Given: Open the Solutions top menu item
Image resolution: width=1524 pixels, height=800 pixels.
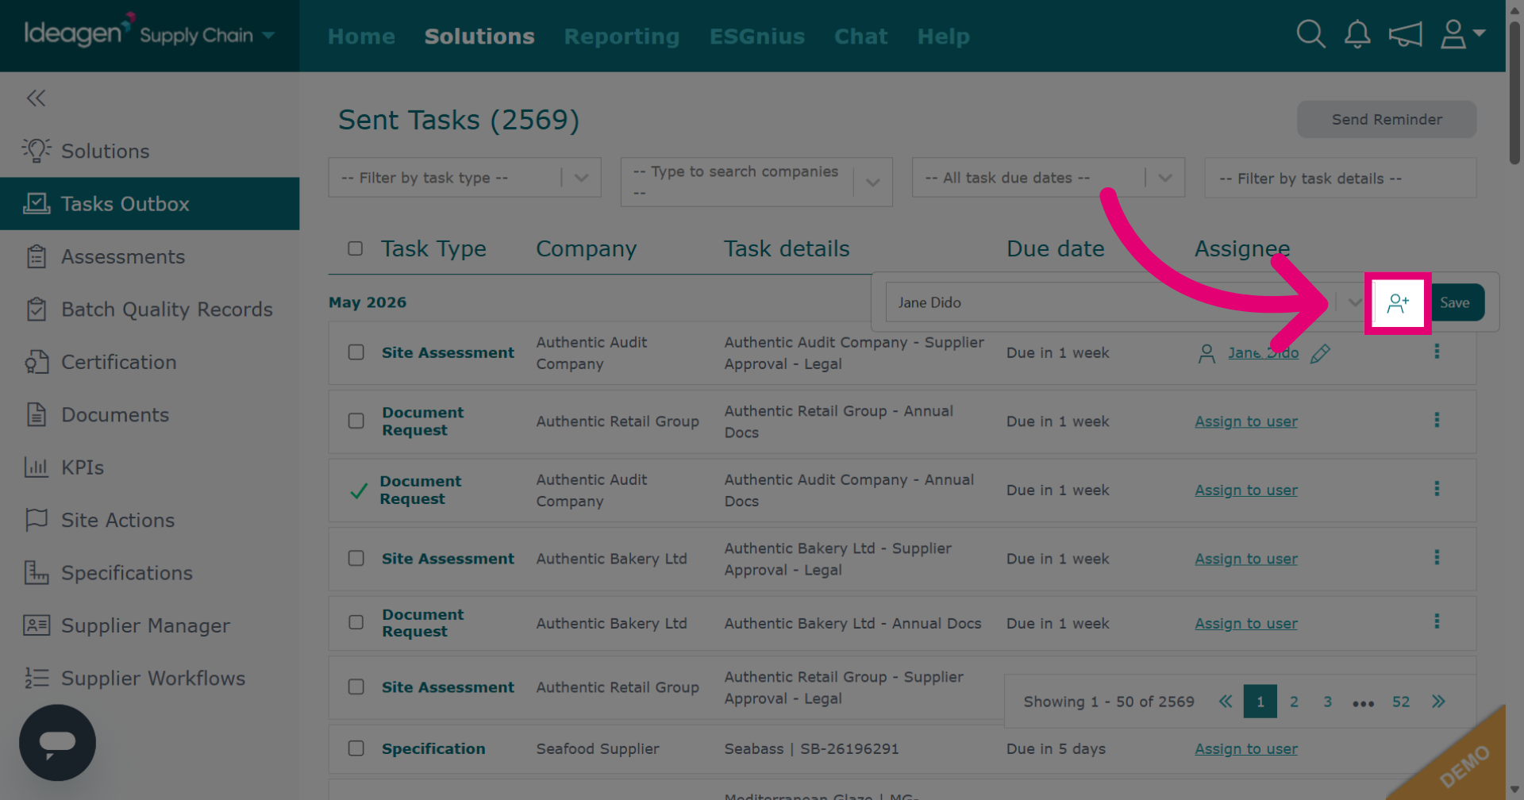Looking at the screenshot, I should click(x=479, y=37).
